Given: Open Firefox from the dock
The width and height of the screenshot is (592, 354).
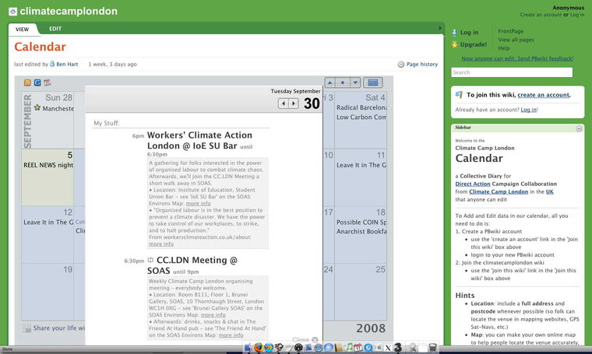Looking at the screenshot, I should (x=259, y=347).
